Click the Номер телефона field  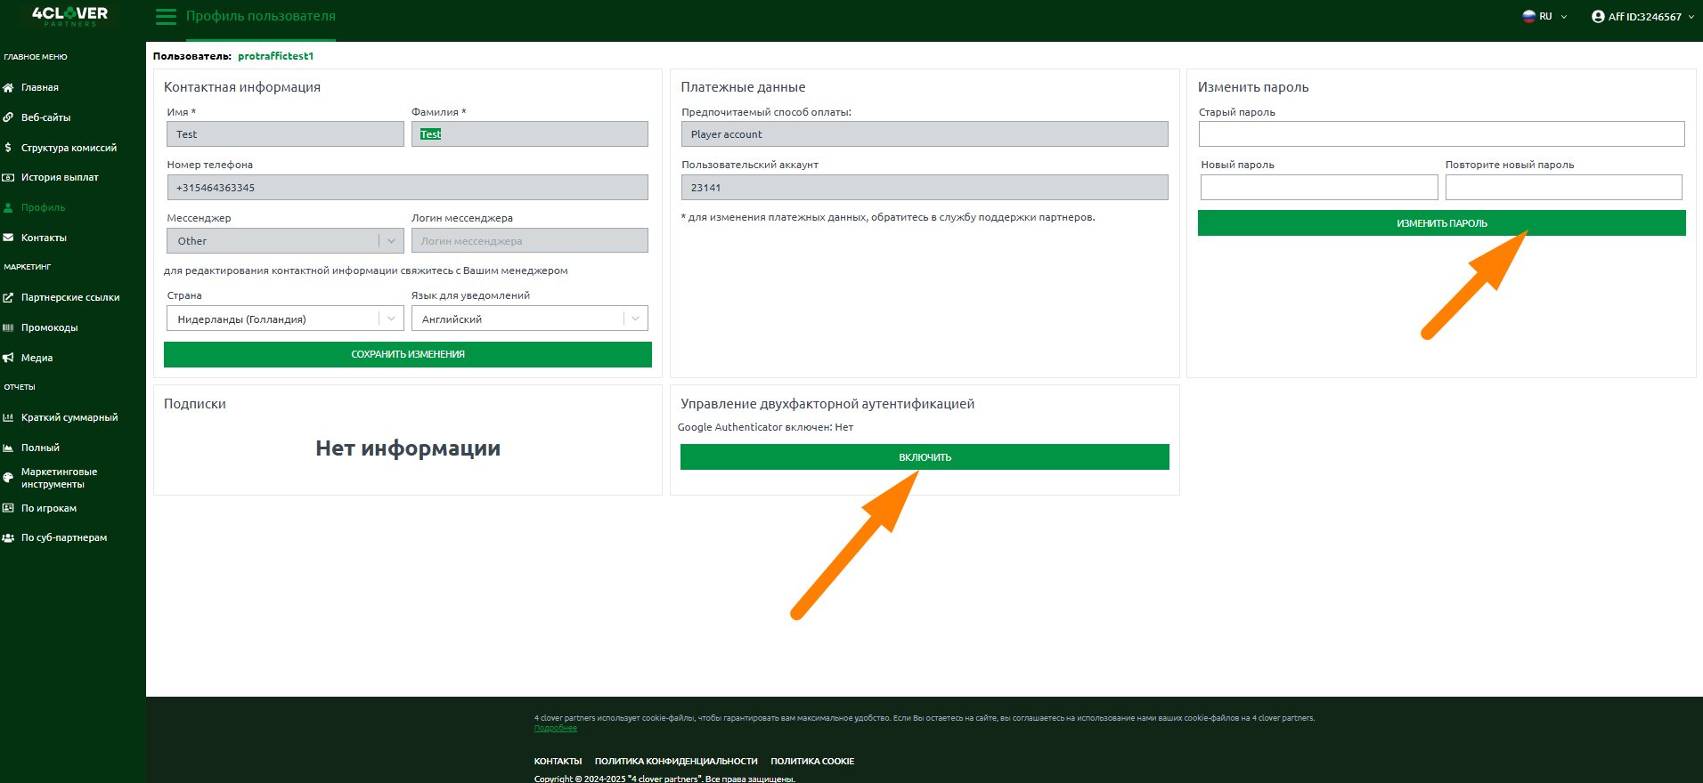click(x=408, y=187)
